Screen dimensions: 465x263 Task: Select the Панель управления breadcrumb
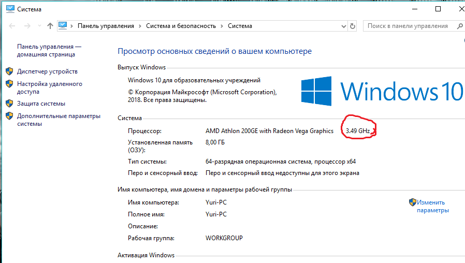[x=106, y=26]
